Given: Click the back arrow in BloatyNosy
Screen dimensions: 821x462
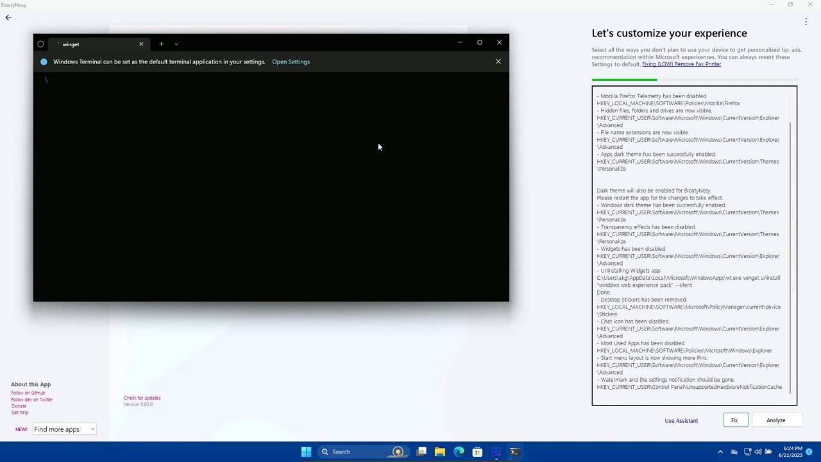Looking at the screenshot, I should click(x=8, y=17).
